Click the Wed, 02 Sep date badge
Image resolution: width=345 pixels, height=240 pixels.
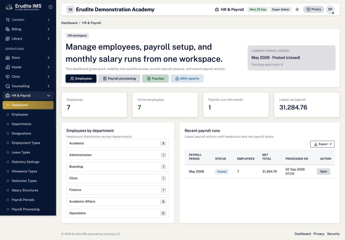tap(258, 10)
